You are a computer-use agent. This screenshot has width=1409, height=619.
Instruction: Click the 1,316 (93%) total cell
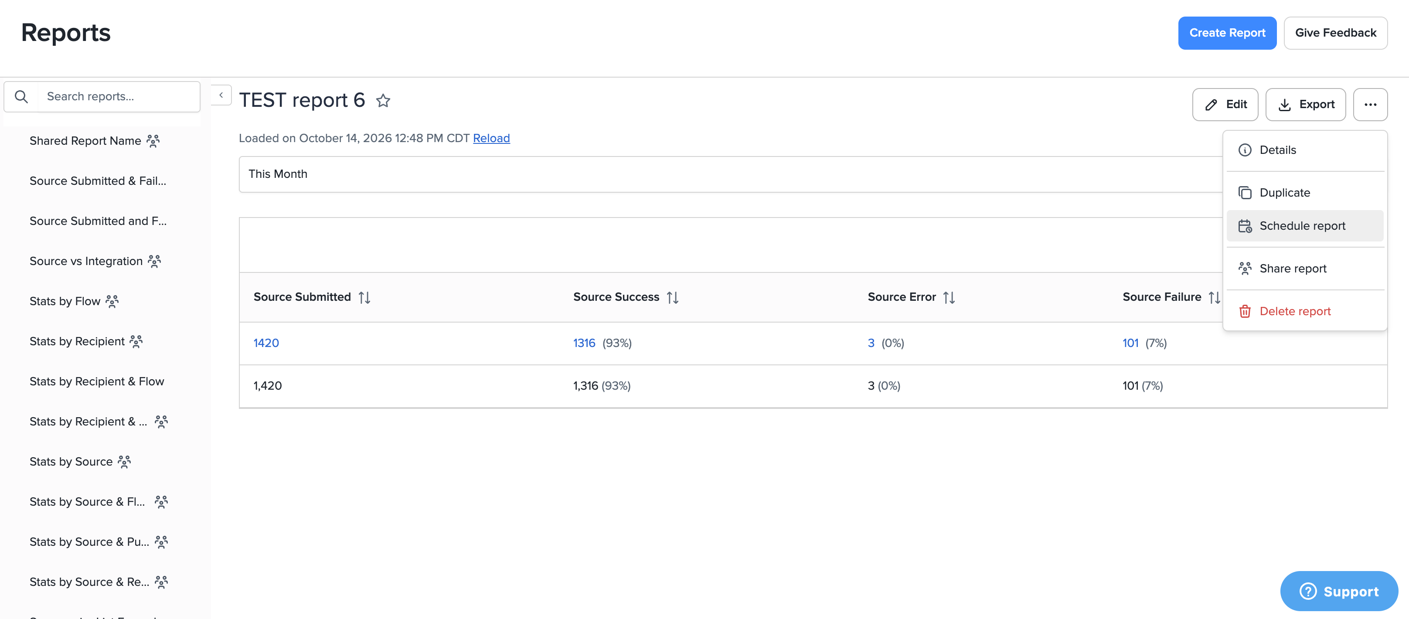tap(602, 386)
